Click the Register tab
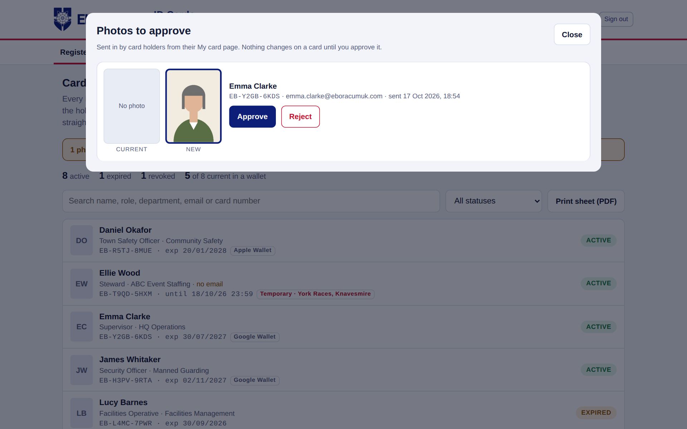The image size is (687, 429). click(x=73, y=52)
